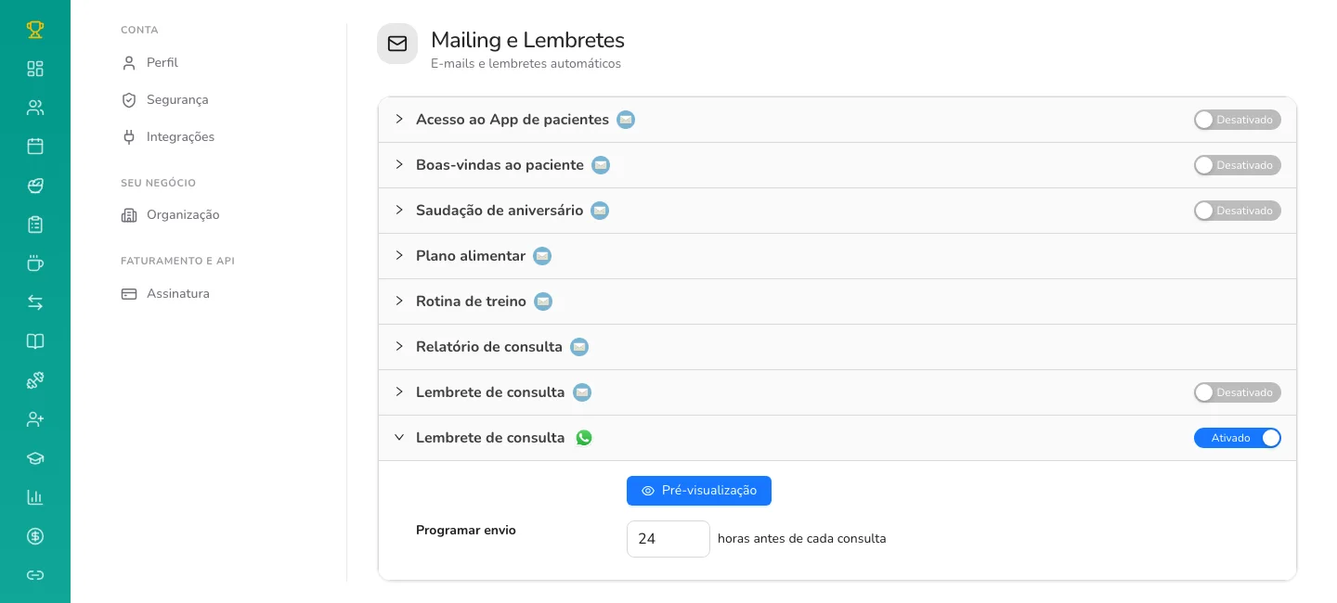This screenshot has width=1337, height=603.
Task: Disable the WhatsApp Lembrete de consulta Ativado toggle
Action: (x=1238, y=438)
